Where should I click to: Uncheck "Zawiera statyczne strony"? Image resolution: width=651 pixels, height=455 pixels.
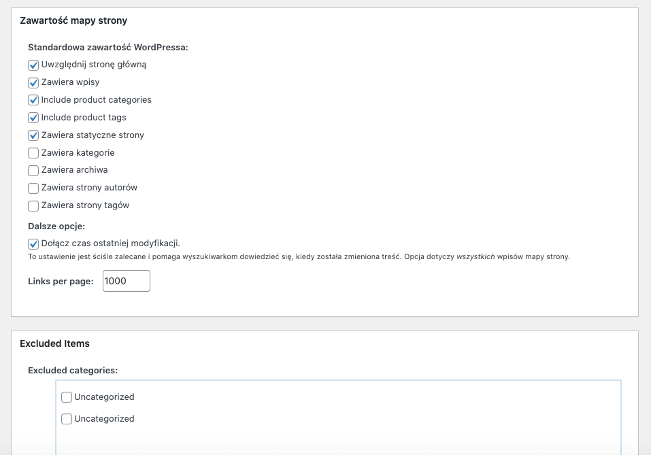[33, 135]
